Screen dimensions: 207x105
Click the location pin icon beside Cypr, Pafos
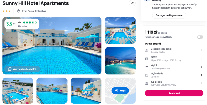(18, 11)
